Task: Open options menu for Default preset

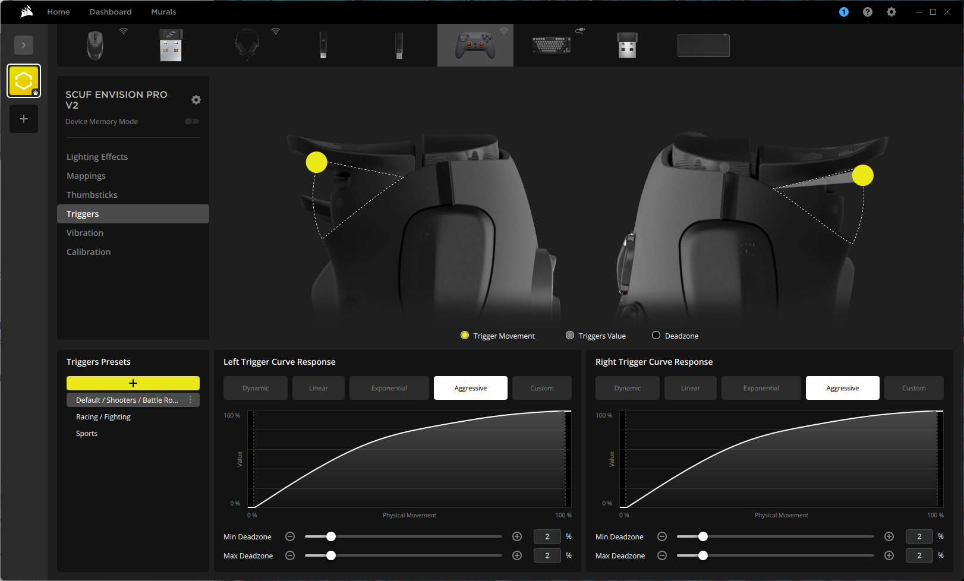Action: pos(190,400)
